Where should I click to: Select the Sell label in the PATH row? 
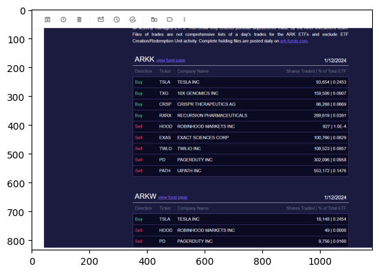139,171
